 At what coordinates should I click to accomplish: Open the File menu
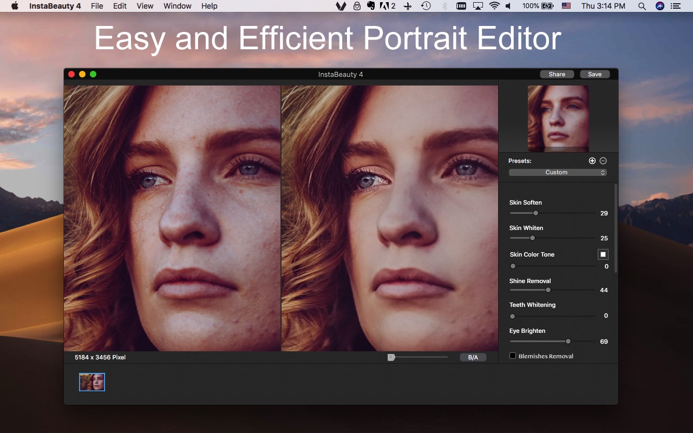coord(97,6)
